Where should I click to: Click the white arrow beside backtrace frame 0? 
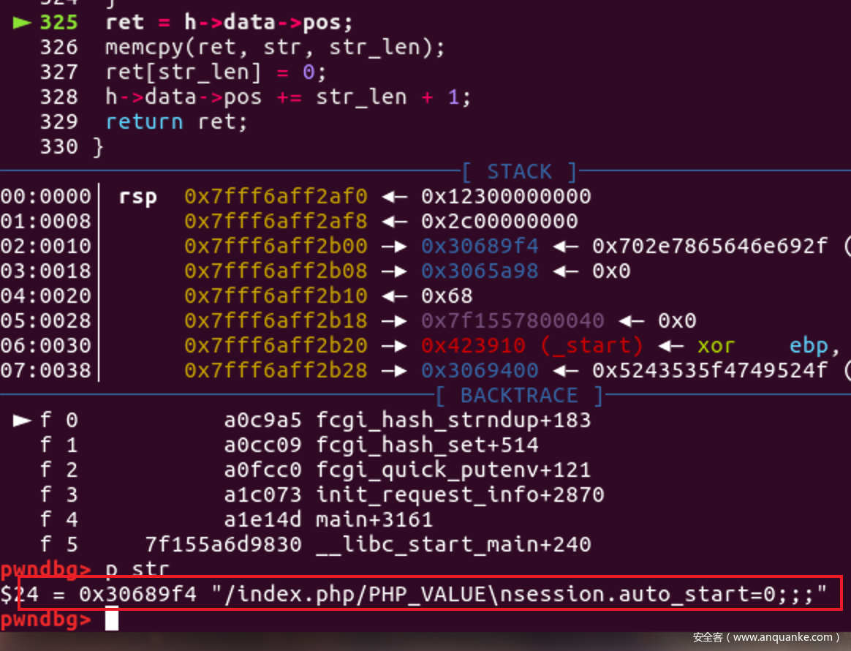click(22, 421)
